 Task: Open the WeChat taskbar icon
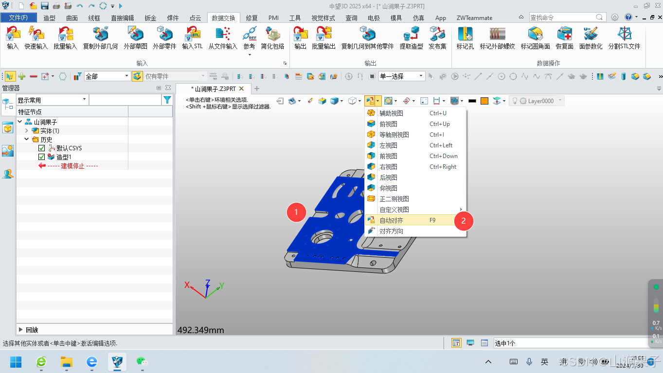click(x=142, y=361)
